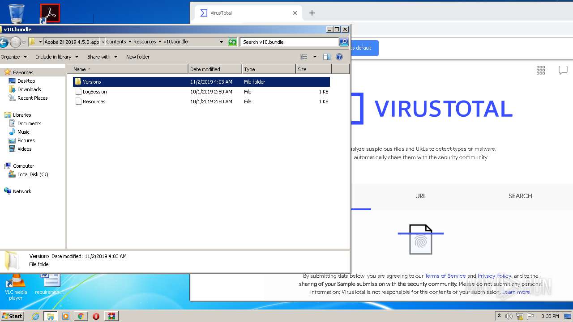
Task: Toggle the preview pane icon
Action: 327,57
